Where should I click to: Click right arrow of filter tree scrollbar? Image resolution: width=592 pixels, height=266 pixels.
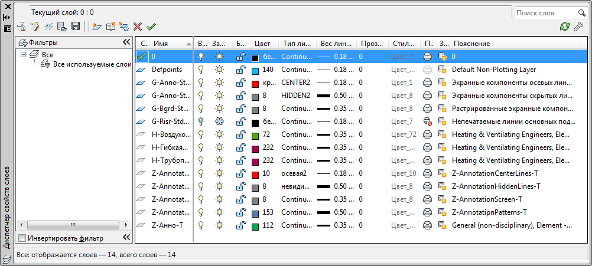(126, 225)
